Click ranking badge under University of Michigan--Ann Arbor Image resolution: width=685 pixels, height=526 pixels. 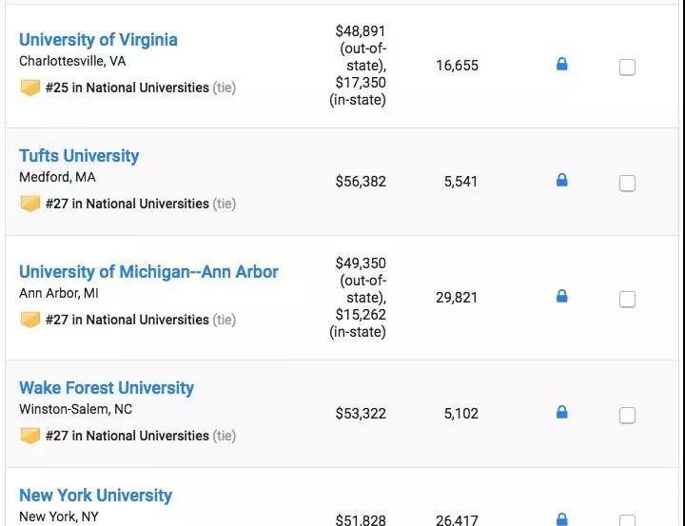(30, 320)
